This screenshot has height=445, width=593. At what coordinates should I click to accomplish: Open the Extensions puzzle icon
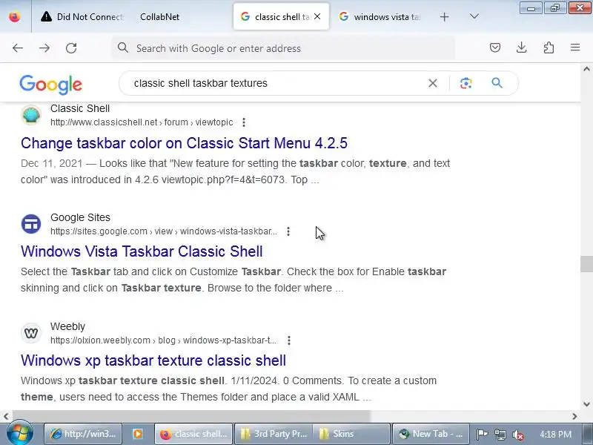click(x=549, y=47)
